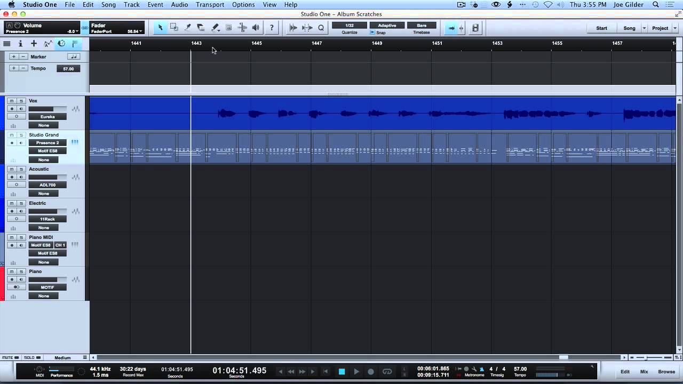Toggle tempo track clock icon
The width and height of the screenshot is (683, 384).
coord(61,44)
